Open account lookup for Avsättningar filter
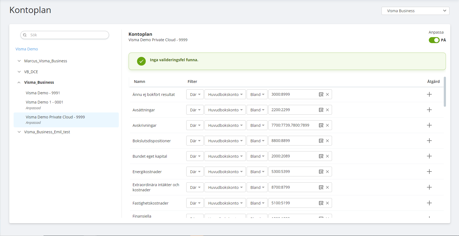Image resolution: width=459 pixels, height=236 pixels. pyautogui.click(x=321, y=110)
